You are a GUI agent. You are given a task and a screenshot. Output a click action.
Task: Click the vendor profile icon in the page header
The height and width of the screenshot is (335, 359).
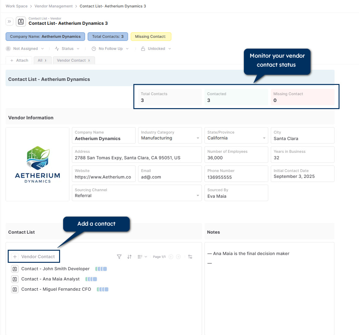pyautogui.click(x=20, y=21)
